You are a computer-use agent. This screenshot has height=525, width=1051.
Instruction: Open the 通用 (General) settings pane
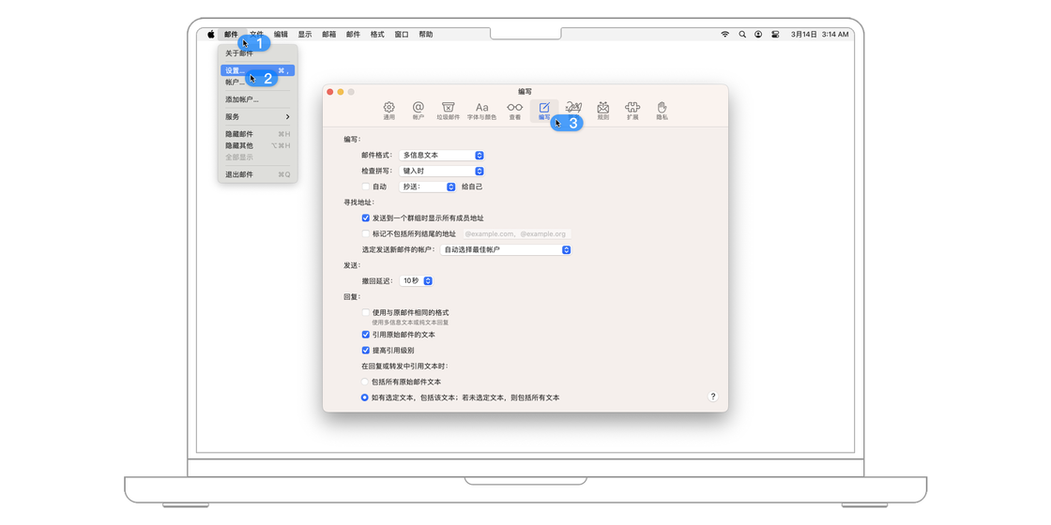tap(388, 111)
